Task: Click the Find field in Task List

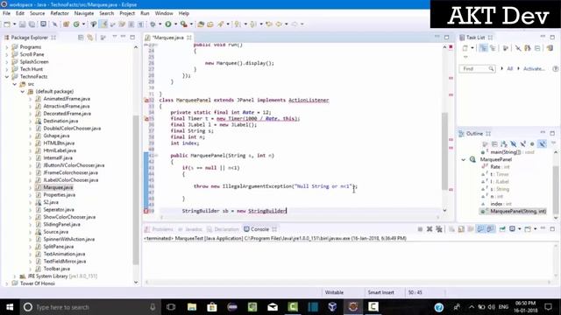Action: tap(477, 68)
